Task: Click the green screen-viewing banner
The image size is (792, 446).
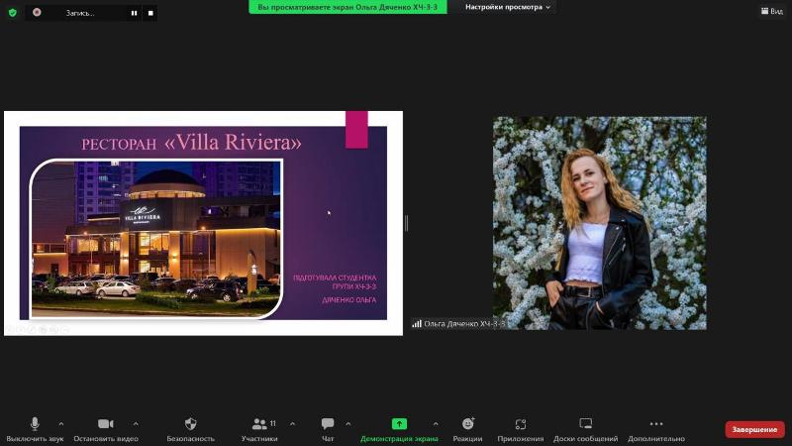Action: pyautogui.click(x=347, y=7)
